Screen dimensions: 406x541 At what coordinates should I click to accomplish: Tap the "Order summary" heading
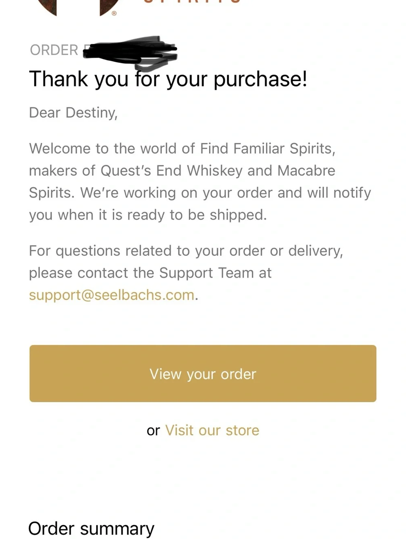tap(91, 529)
